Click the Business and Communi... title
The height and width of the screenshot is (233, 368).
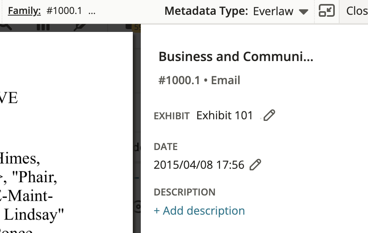(236, 56)
